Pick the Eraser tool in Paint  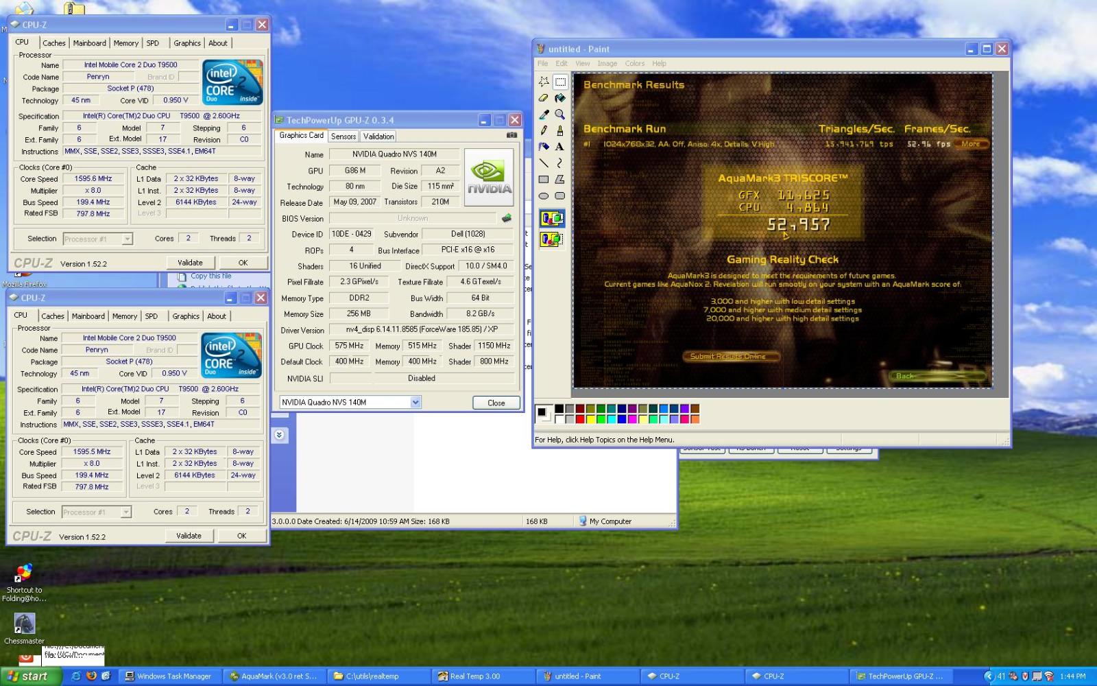click(544, 97)
